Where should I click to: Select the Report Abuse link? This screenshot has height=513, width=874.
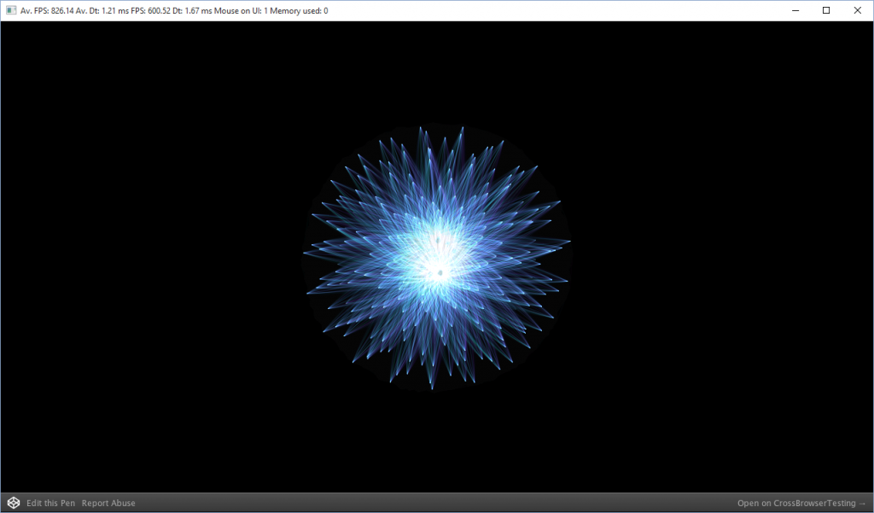coord(108,503)
